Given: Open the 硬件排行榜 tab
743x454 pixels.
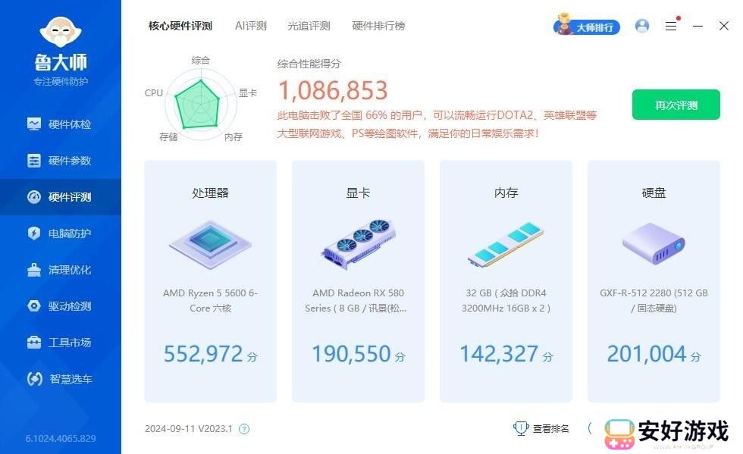Looking at the screenshot, I should (x=378, y=26).
